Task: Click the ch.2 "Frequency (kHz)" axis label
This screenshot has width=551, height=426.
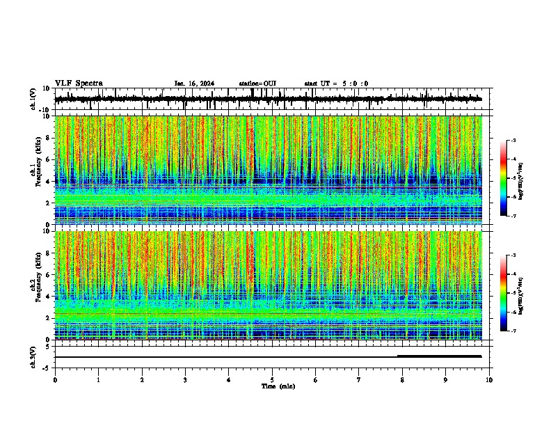Action: pyautogui.click(x=38, y=277)
